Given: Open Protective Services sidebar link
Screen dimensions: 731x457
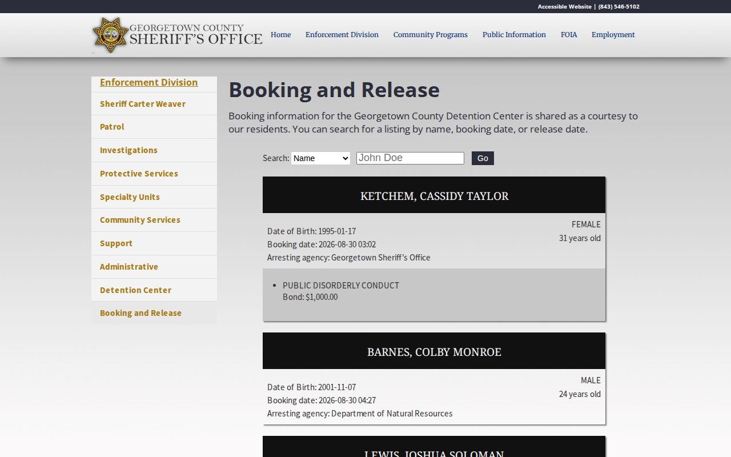Looking at the screenshot, I should click(154, 174).
